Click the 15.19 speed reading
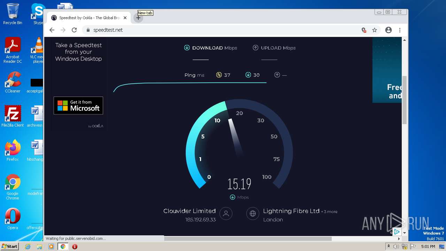The width and height of the screenshot is (446, 251). [239, 184]
